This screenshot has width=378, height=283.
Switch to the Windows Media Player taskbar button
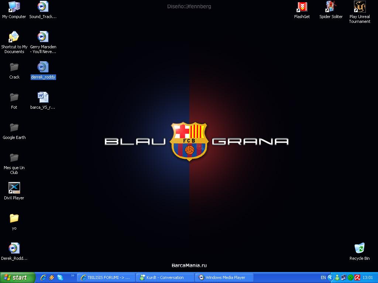point(224,278)
